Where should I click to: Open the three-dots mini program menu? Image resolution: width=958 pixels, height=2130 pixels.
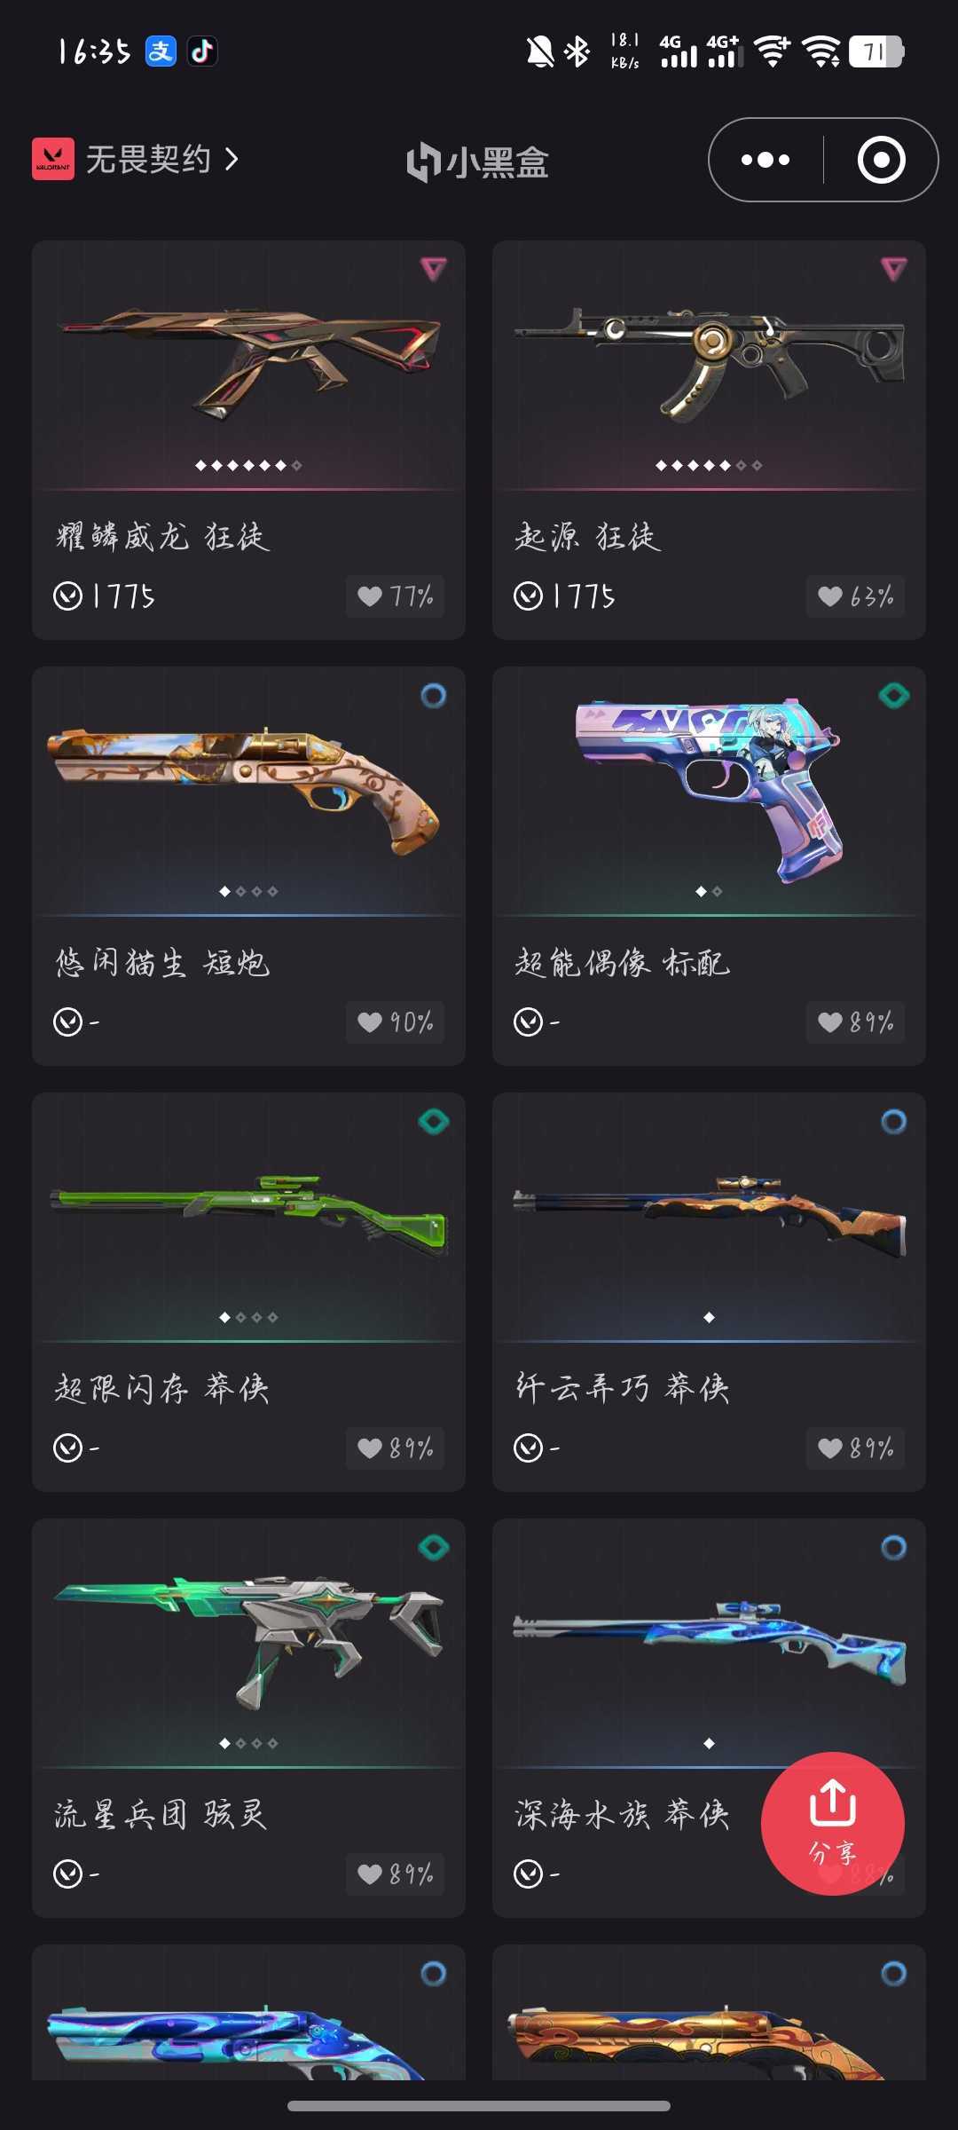[x=766, y=160]
